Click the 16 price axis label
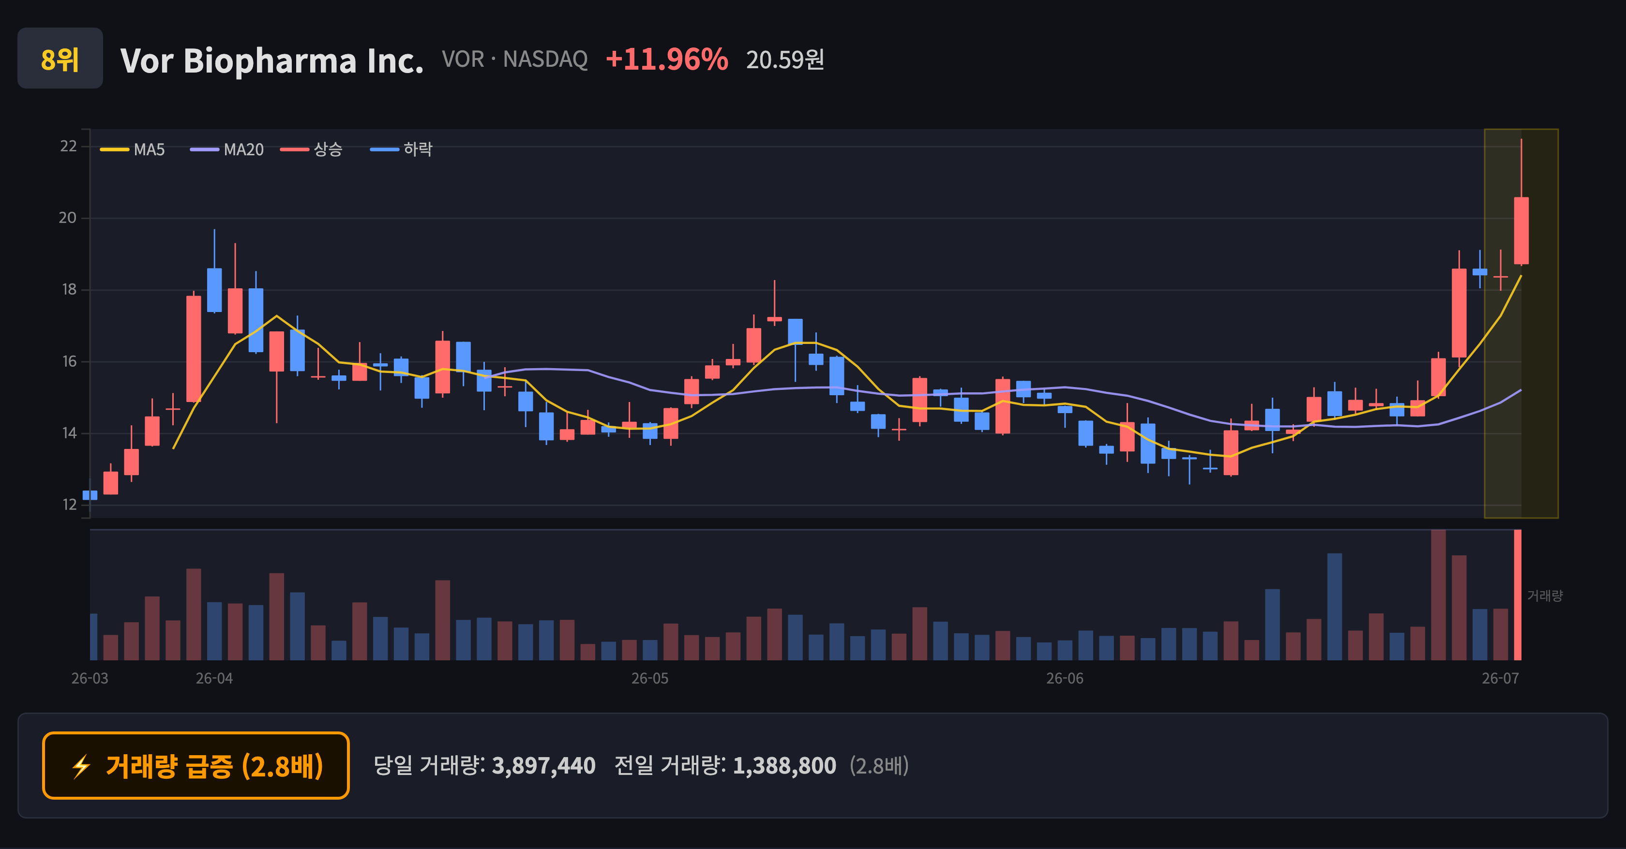Image resolution: width=1626 pixels, height=849 pixels. 68,361
